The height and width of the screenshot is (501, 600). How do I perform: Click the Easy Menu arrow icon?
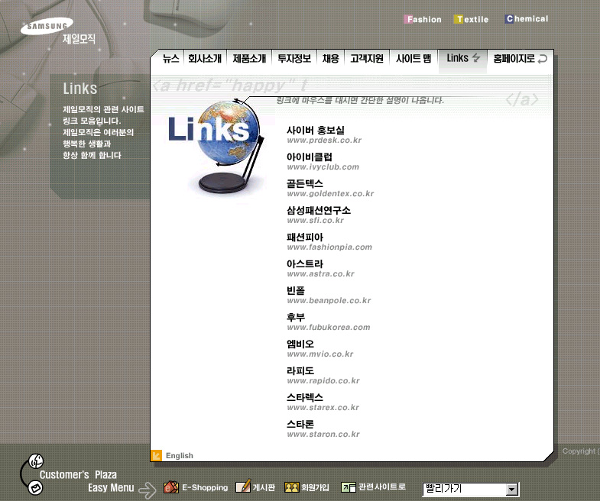point(148,490)
